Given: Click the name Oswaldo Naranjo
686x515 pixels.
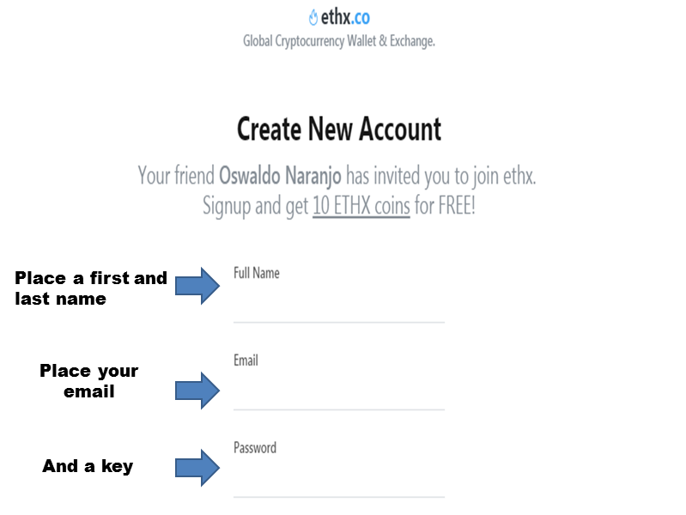Looking at the screenshot, I should [280, 175].
